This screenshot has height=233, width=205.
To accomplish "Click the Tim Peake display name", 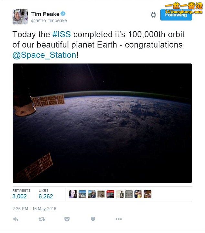I will point(45,14).
